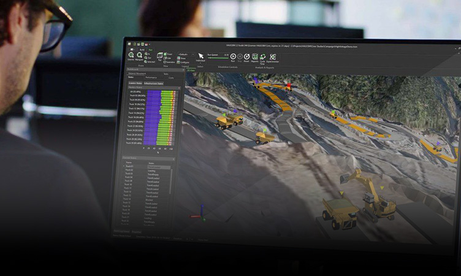
Task: Click the Legend Show button
Action: [181, 58]
